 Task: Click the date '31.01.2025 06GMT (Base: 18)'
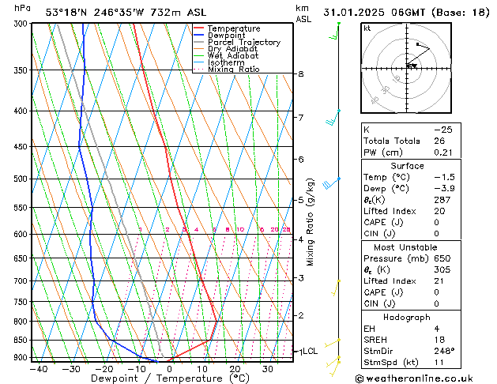[406, 13]
